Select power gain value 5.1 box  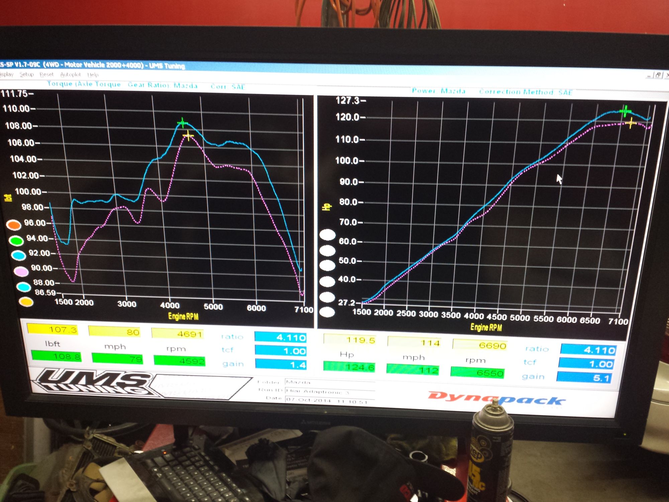coord(584,378)
